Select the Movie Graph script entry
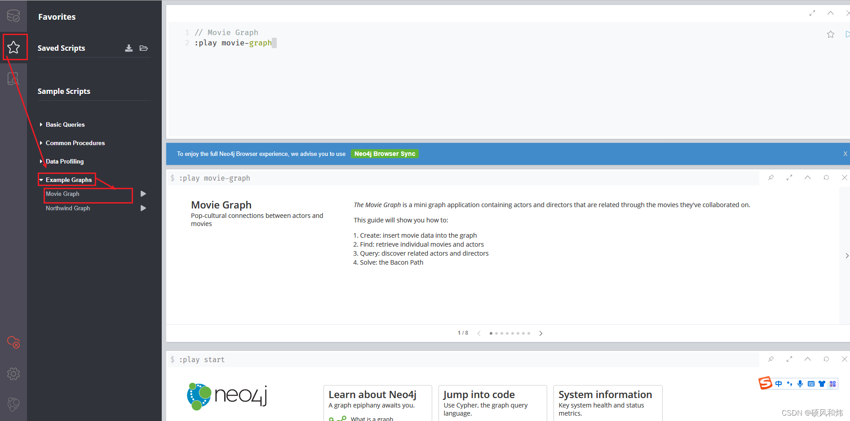Image resolution: width=850 pixels, height=421 pixels. pyautogui.click(x=62, y=194)
